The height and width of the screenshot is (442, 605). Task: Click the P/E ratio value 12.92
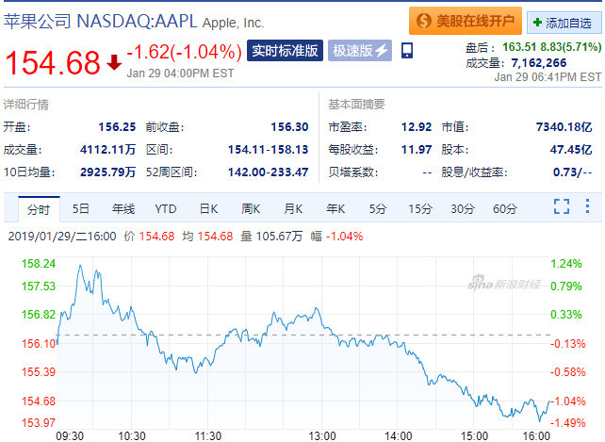coord(417,127)
